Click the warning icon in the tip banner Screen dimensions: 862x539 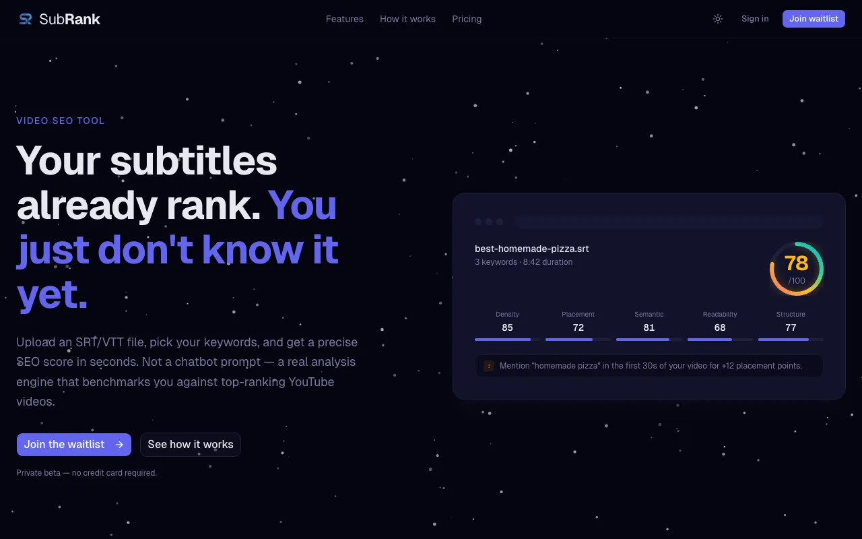click(488, 366)
